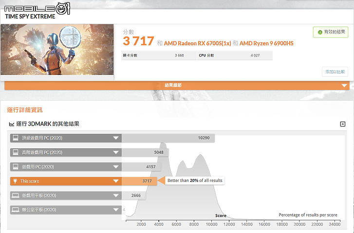Image resolution: width=354 pixels, height=233 pixels.
Task: Click the 有效的結果 badge
Action: point(331,32)
